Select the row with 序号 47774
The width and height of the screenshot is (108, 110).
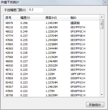coord(52,36)
